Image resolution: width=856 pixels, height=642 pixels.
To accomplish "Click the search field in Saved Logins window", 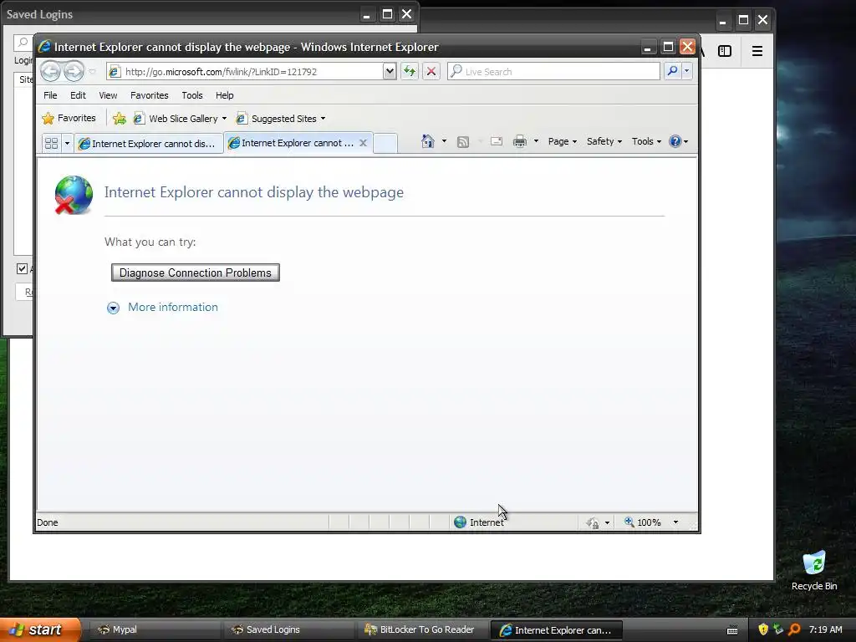I will tap(23, 42).
